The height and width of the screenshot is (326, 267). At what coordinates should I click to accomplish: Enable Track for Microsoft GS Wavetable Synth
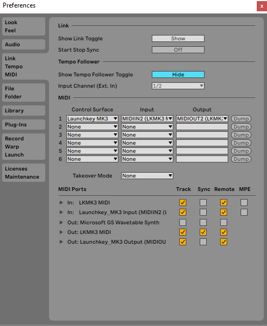(182, 223)
